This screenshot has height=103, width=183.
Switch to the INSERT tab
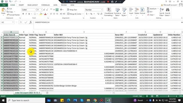pos(21,5)
